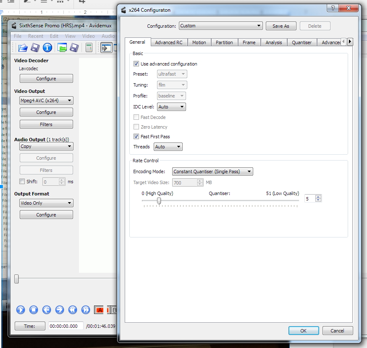Screen dimensions: 367x348
Task: Click the Quantiser quality slider handle
Action: [x=159, y=201]
